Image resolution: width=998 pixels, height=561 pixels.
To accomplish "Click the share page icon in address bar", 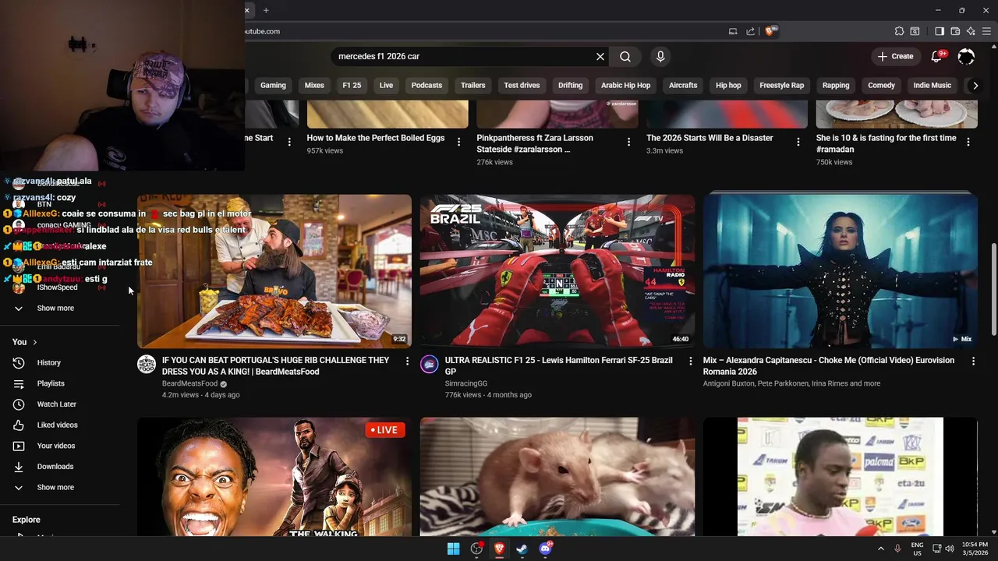I will tap(750, 31).
